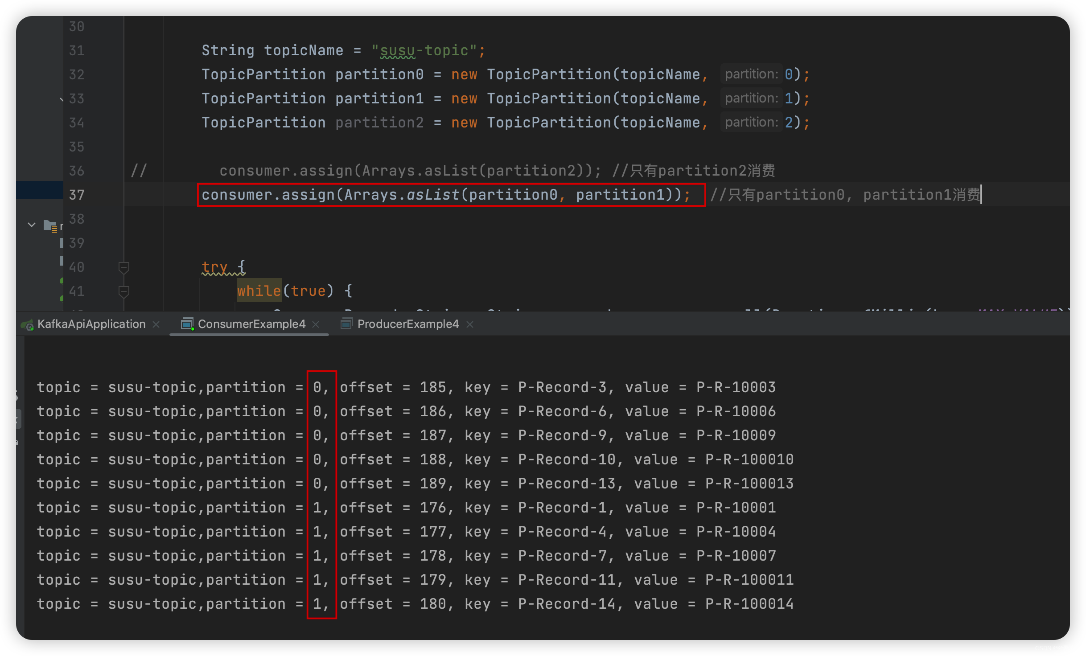Collapse the project tree folder chevron
This screenshot has height=656, width=1086.
pyautogui.click(x=32, y=225)
